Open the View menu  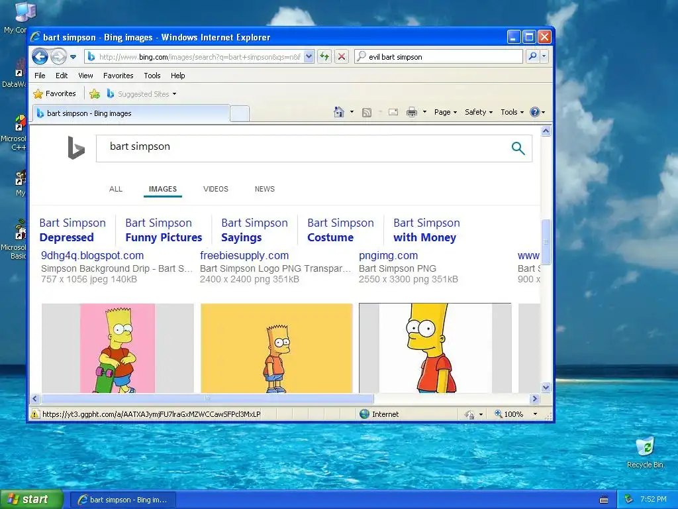coord(85,76)
